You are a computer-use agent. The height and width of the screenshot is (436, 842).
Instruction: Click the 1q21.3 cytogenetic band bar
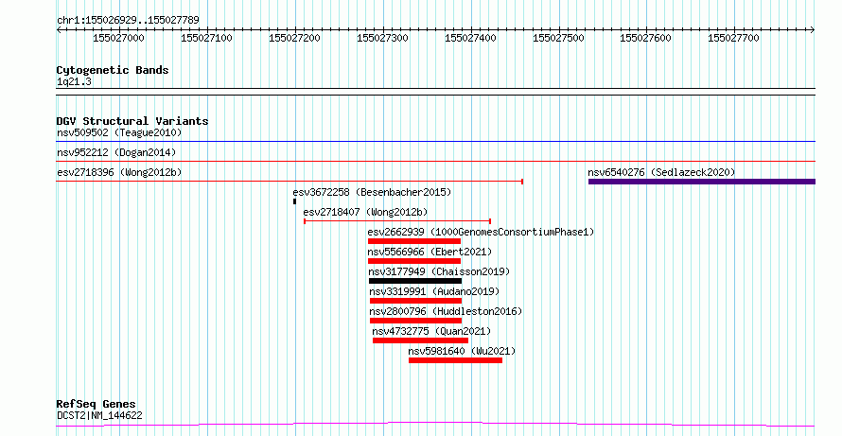click(x=435, y=92)
